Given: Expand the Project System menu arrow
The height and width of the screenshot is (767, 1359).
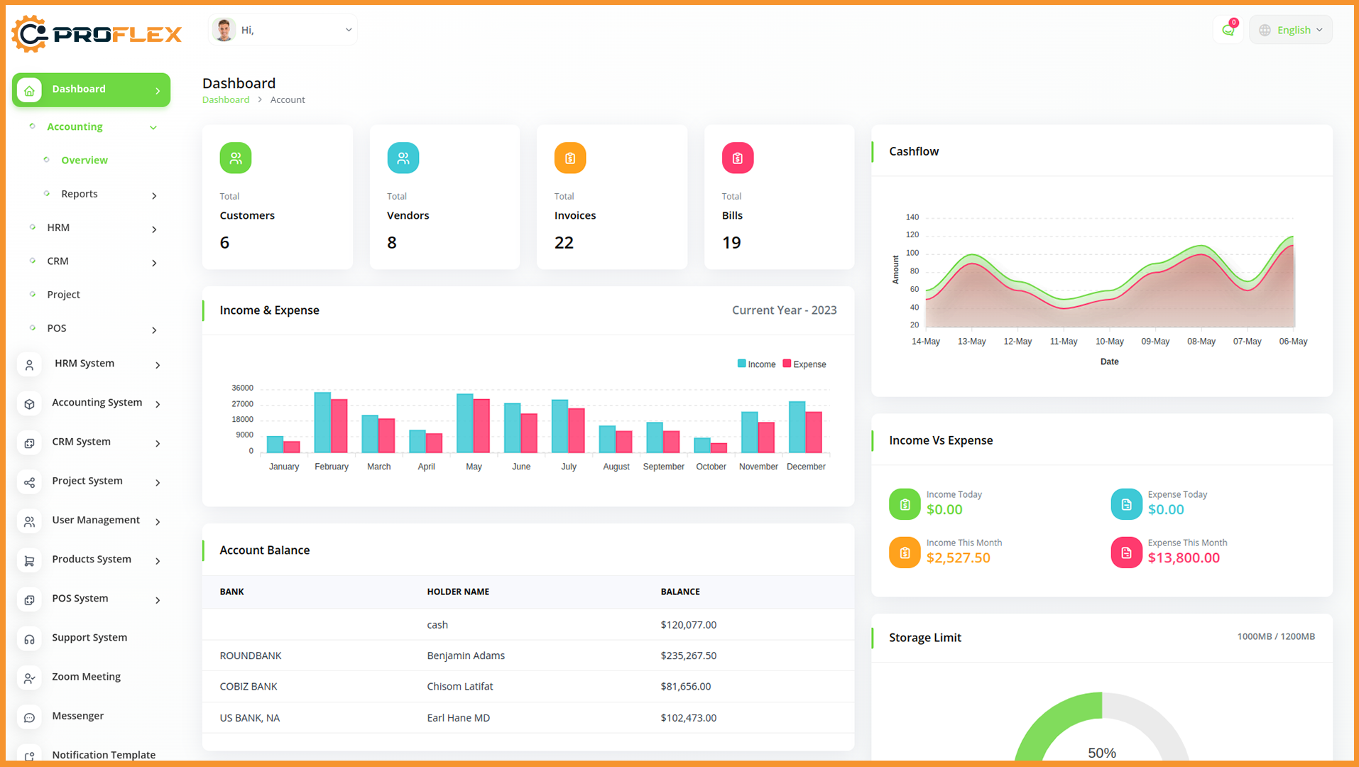Looking at the screenshot, I should click(x=158, y=482).
